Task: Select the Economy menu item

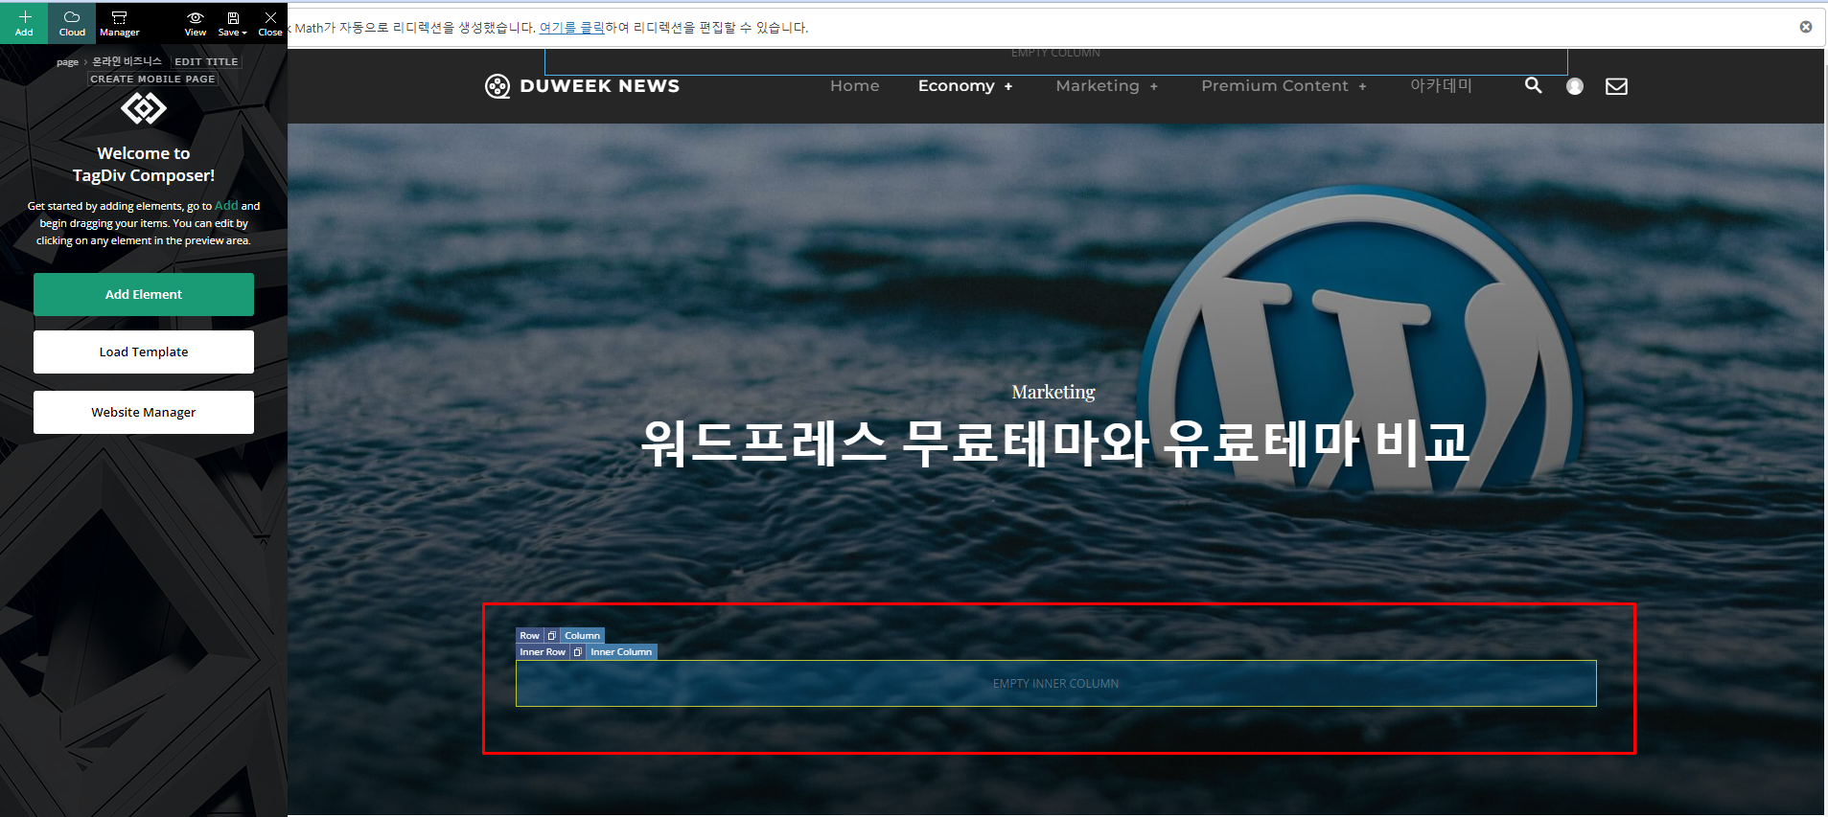Action: pyautogui.click(x=957, y=86)
